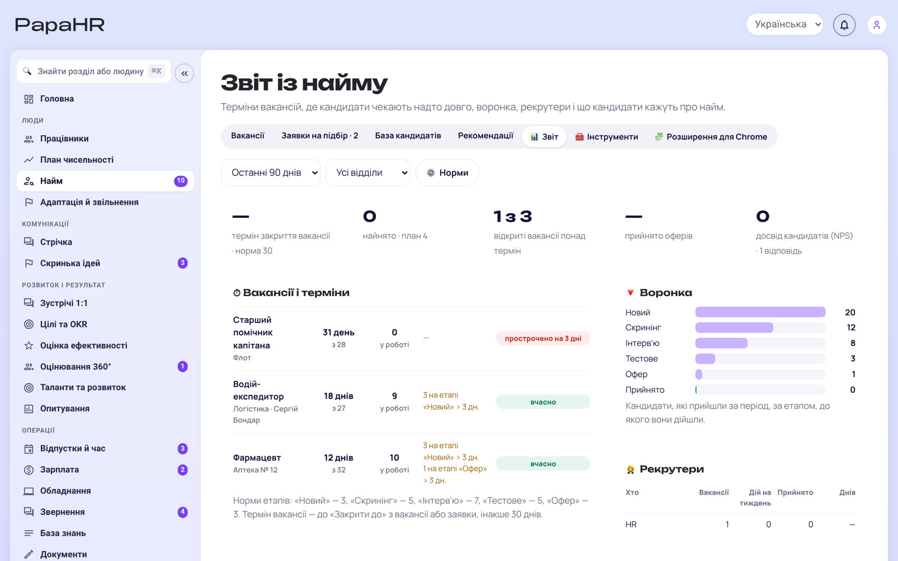
Task: Open notifications bell icon
Action: click(844, 25)
